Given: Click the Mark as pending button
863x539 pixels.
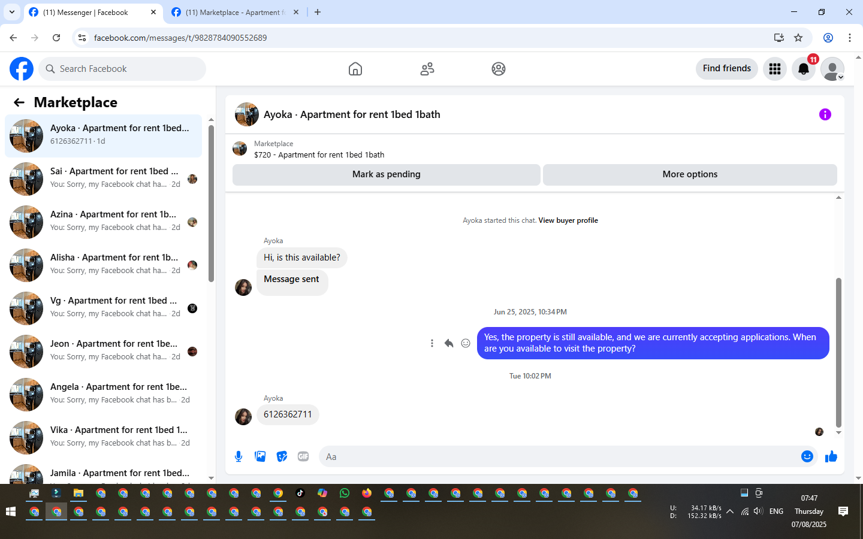Looking at the screenshot, I should tap(387, 174).
